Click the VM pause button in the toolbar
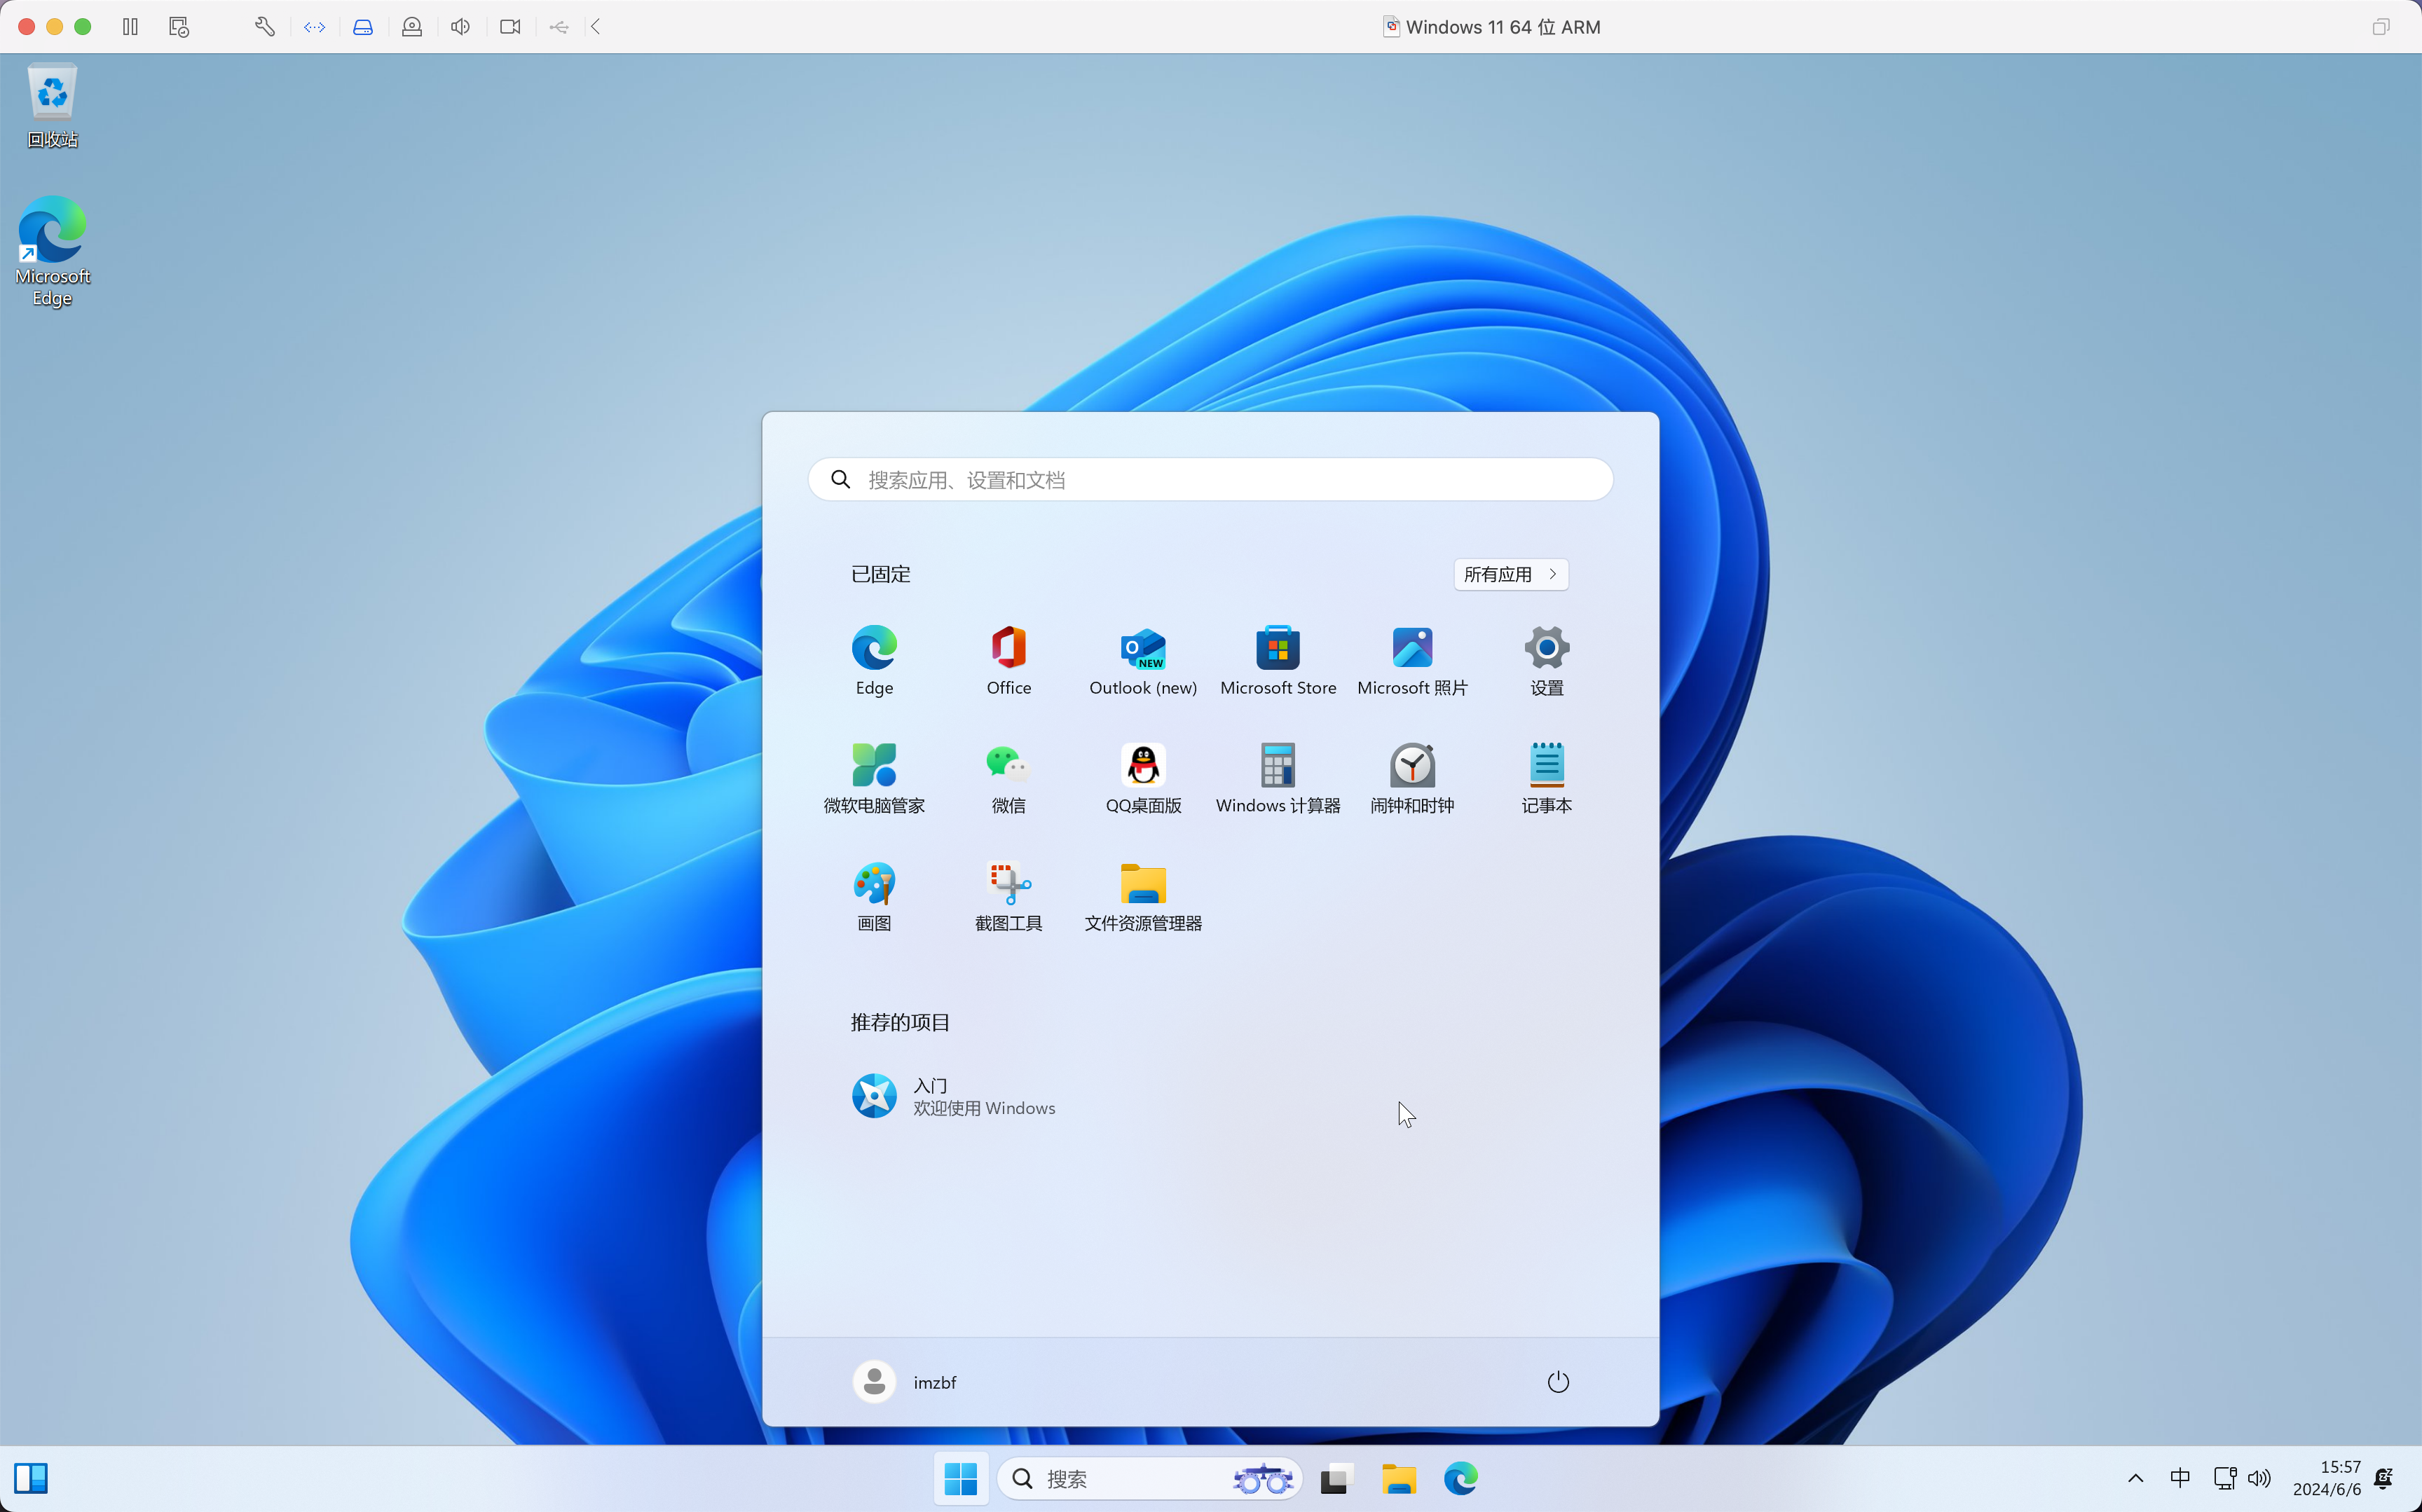Image resolution: width=2422 pixels, height=1512 pixels. coord(130,27)
